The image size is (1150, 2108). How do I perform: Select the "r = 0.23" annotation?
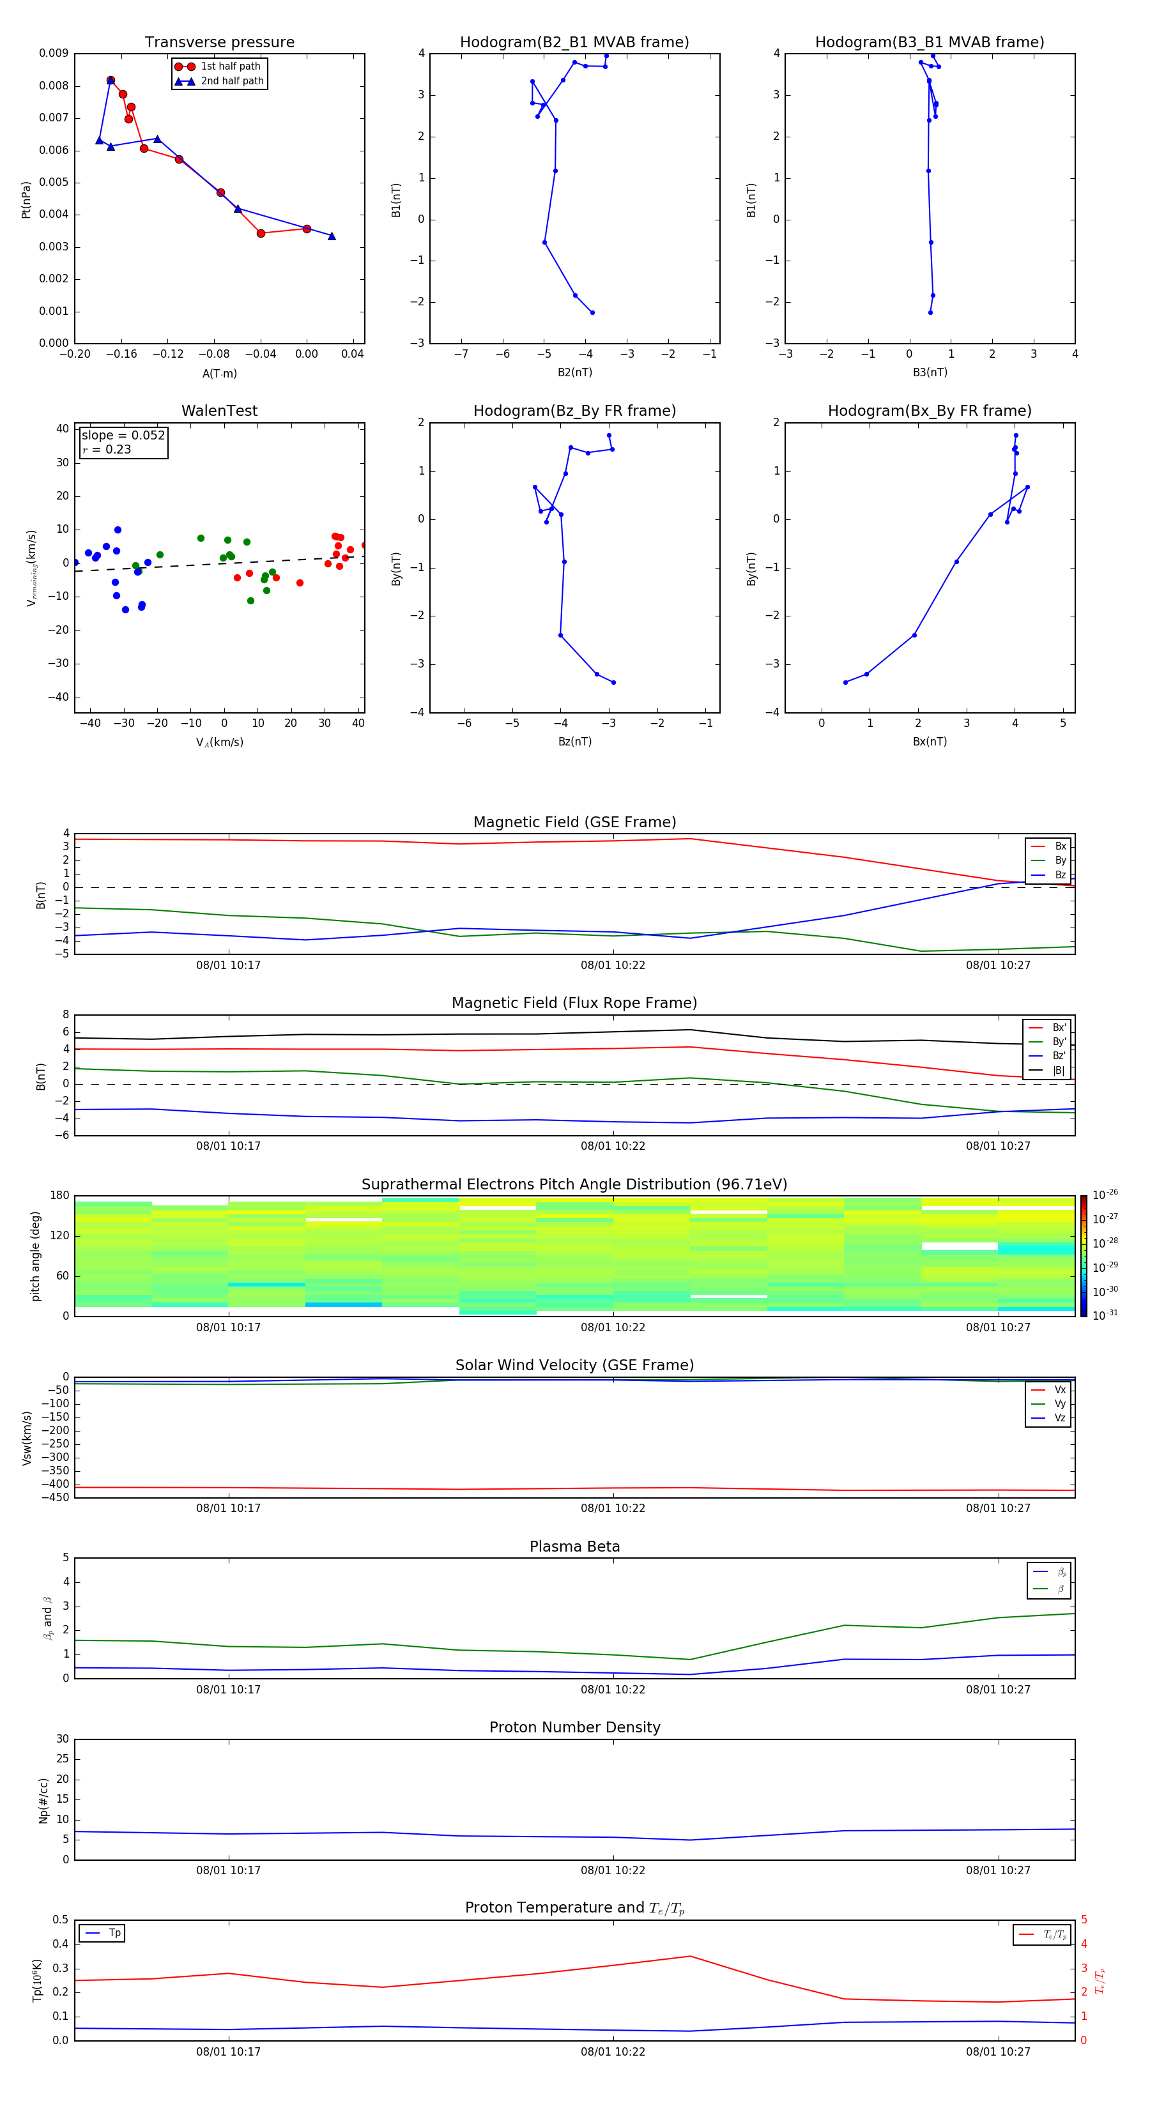coord(107,449)
